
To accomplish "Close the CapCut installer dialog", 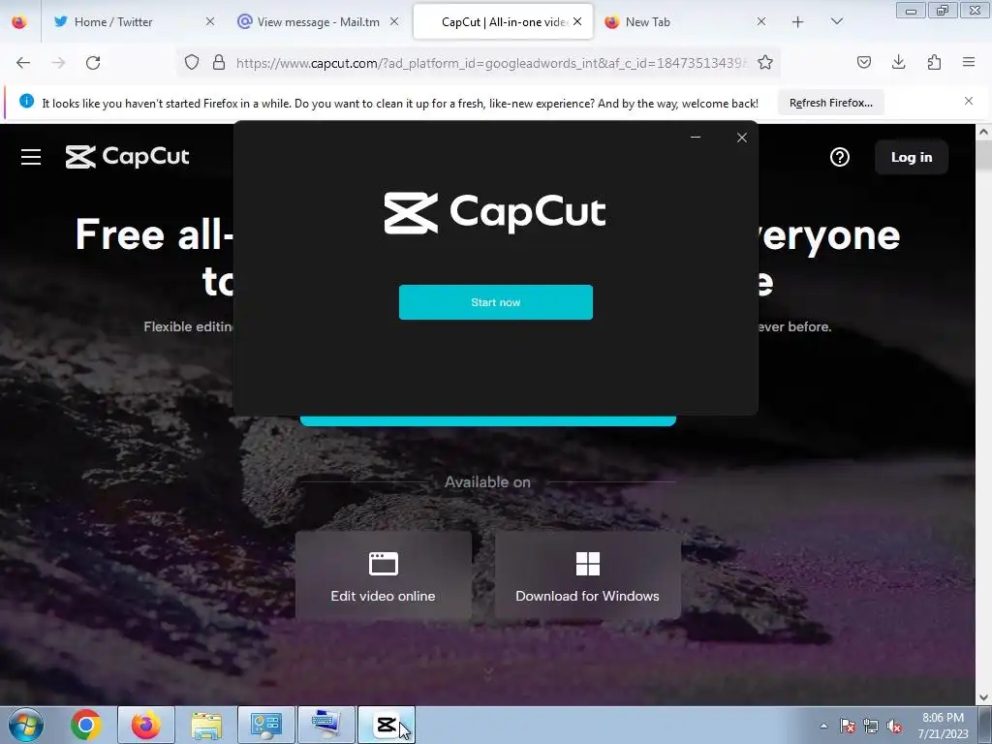I will (x=741, y=138).
